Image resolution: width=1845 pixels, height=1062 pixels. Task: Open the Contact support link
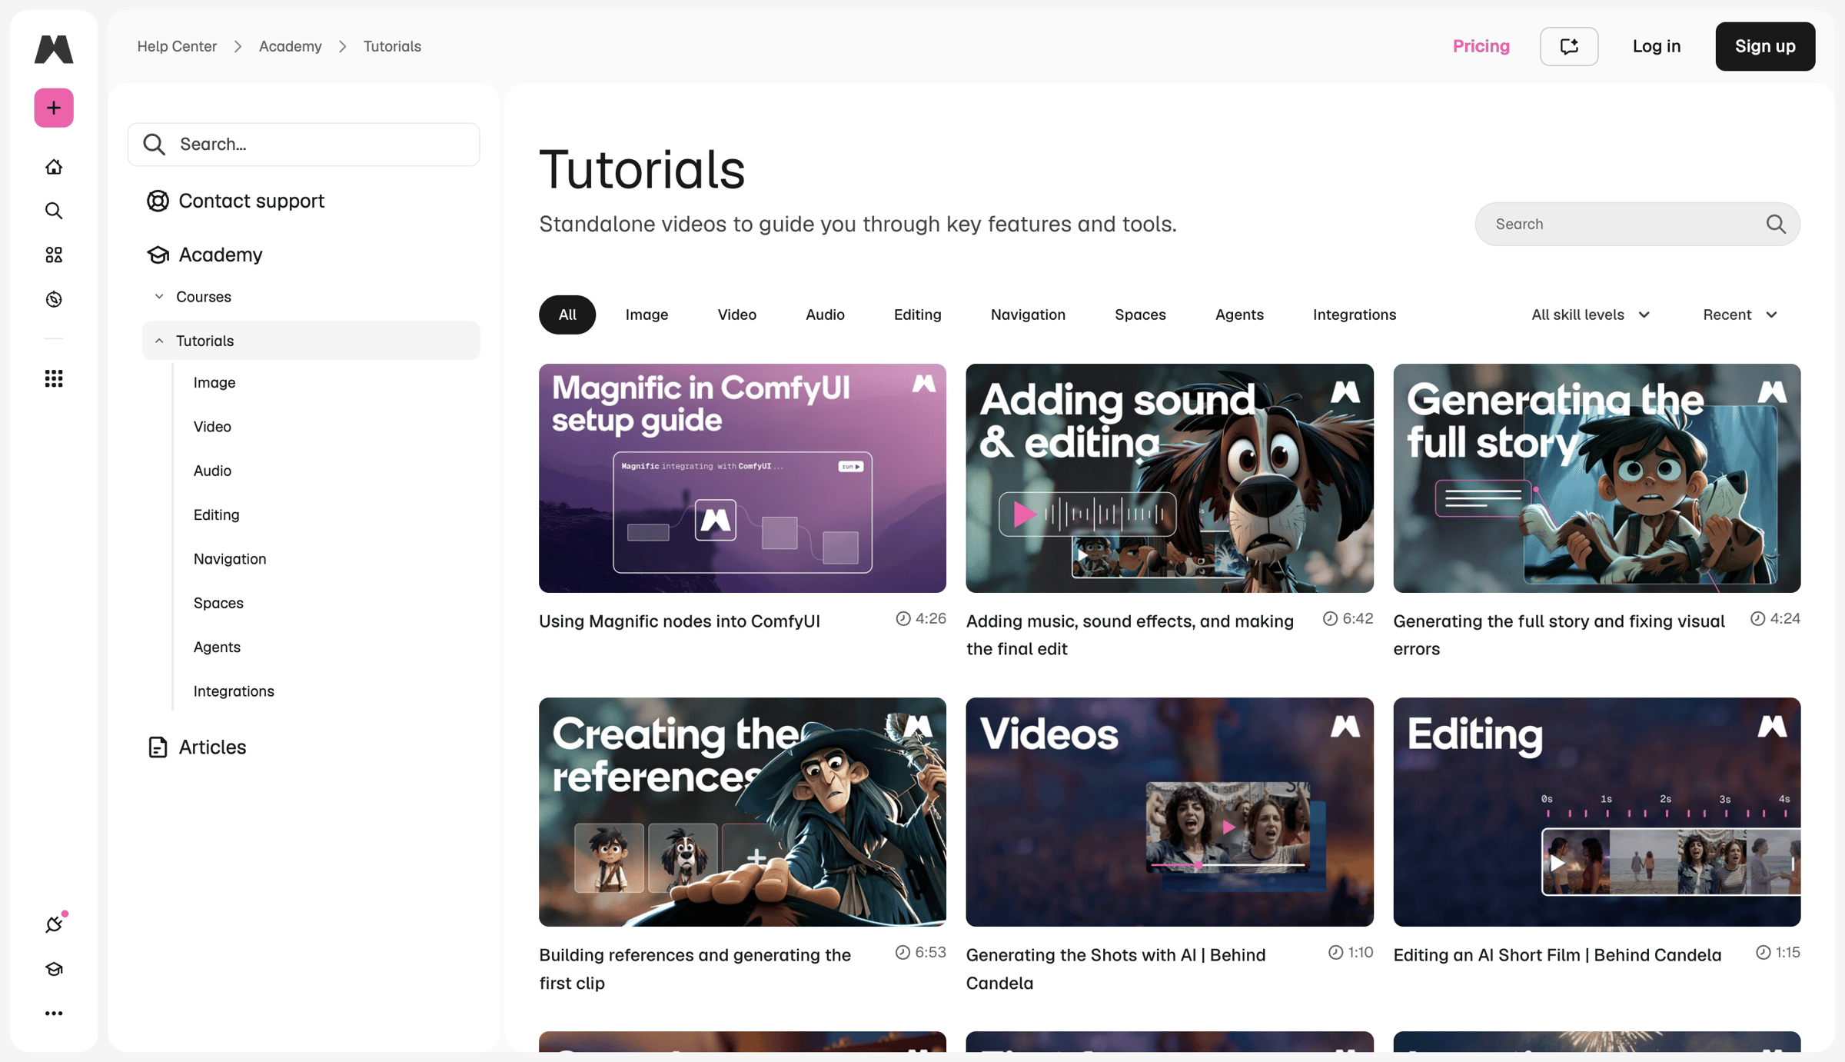pos(251,201)
